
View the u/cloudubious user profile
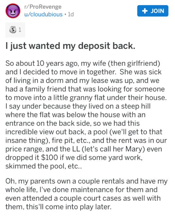(43, 14)
